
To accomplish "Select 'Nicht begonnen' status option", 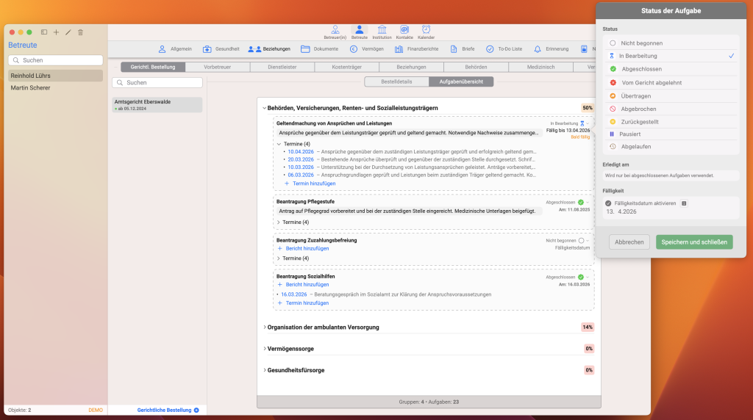I will tap(641, 43).
